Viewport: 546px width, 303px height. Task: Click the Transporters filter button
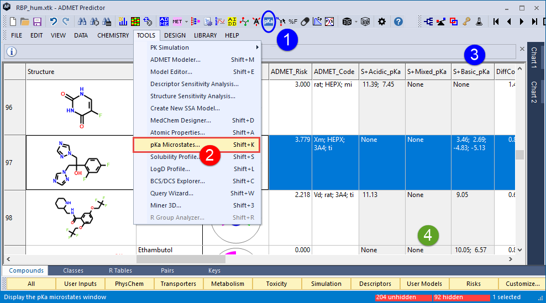click(x=179, y=284)
